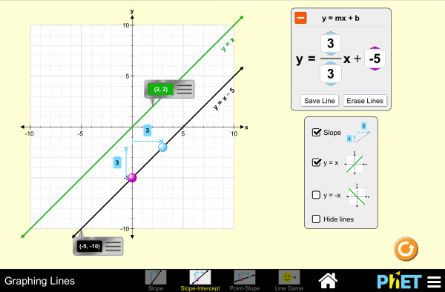Viewport: 445px width, 292px height.
Task: Click the orange reset all button
Action: [x=406, y=249]
